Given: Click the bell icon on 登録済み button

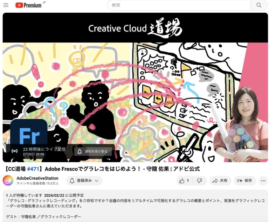Looking at the screenshot, I should tap(72, 181).
